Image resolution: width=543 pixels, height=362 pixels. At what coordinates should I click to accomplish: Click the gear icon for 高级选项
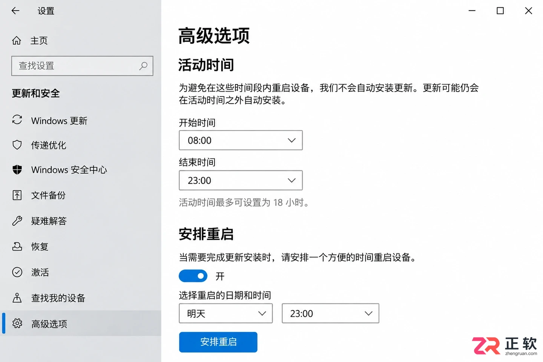pos(17,323)
